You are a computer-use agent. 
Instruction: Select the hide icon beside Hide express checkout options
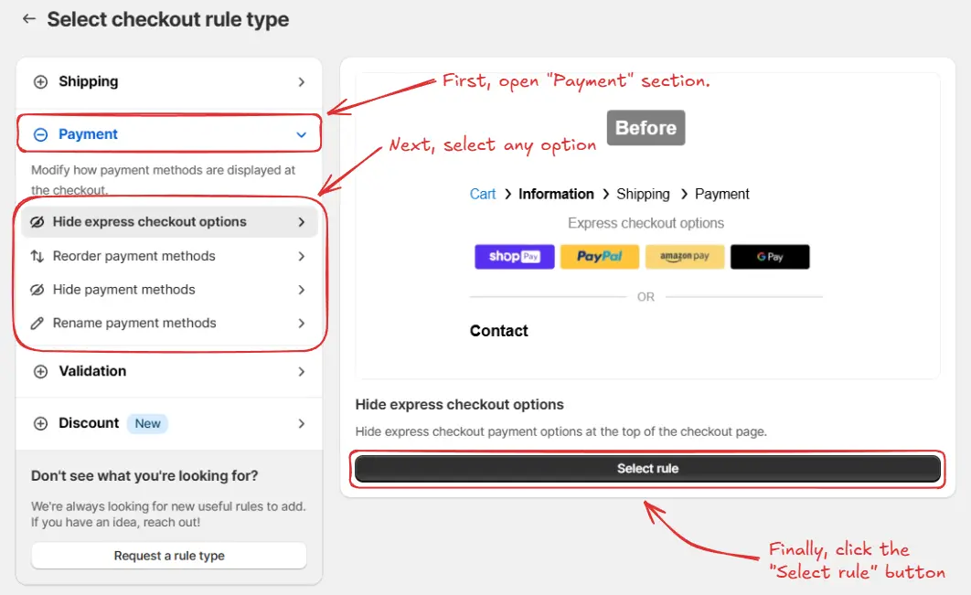(x=38, y=221)
